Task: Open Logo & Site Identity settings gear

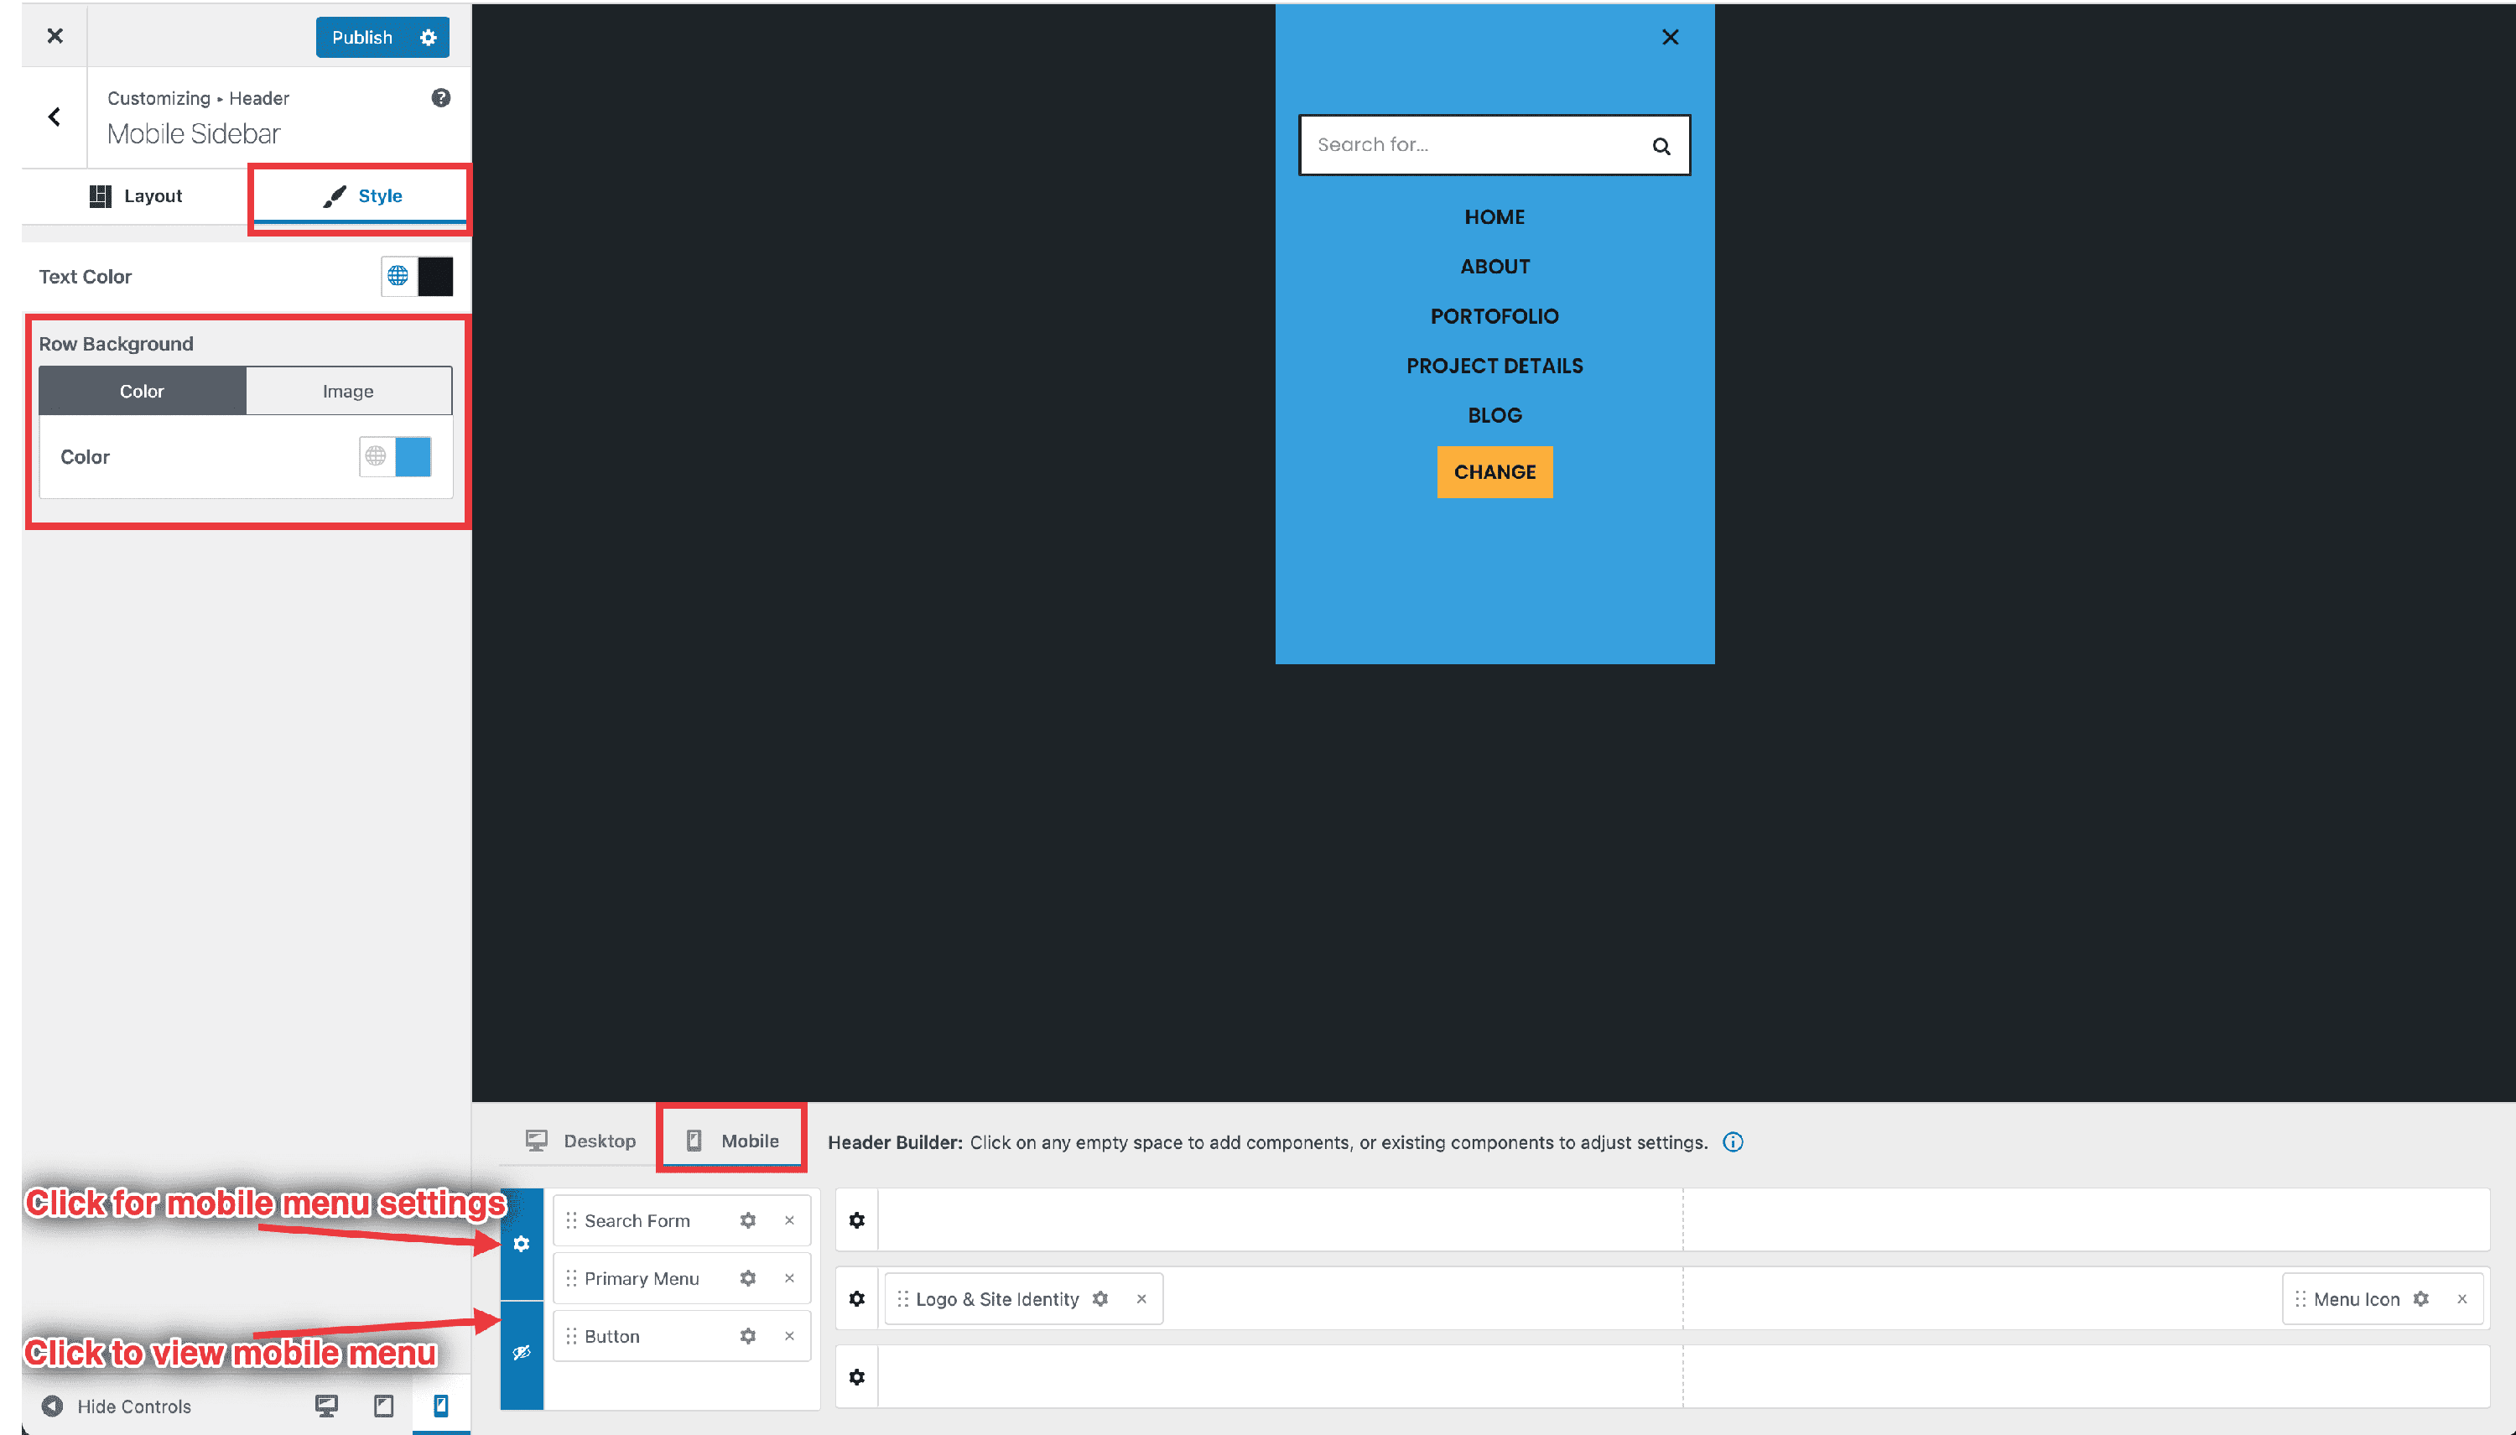Action: [1101, 1299]
